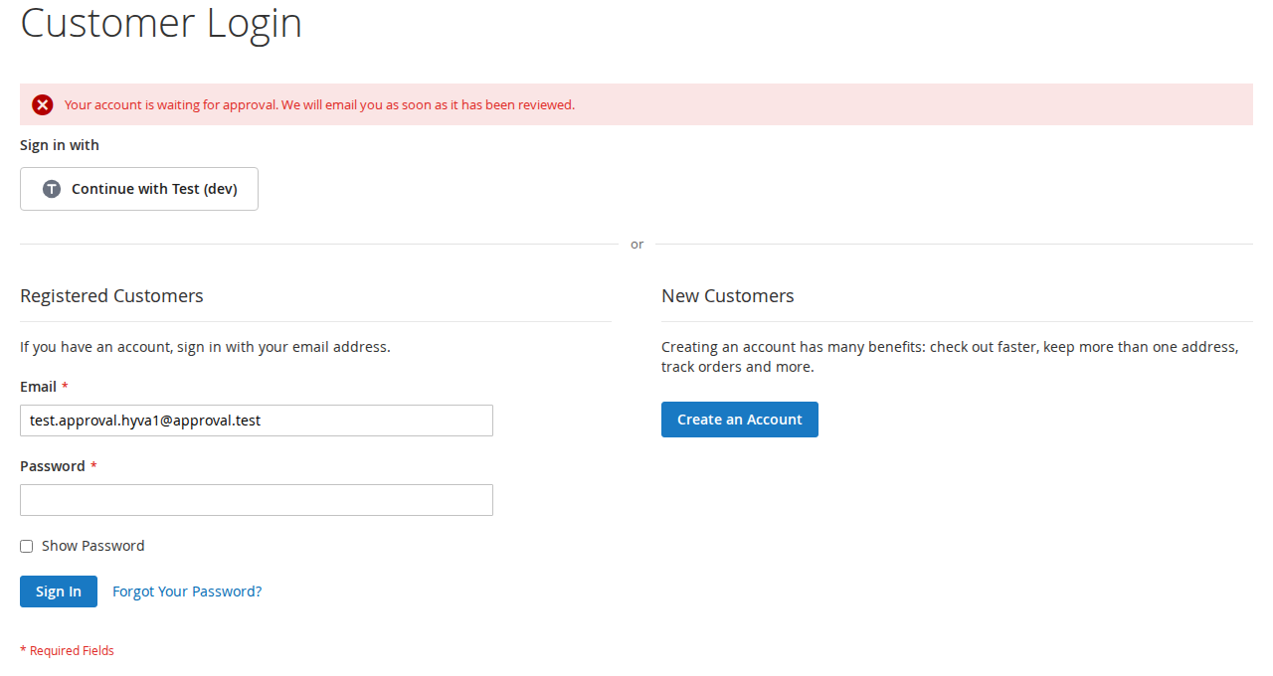Image resolution: width=1273 pixels, height=676 pixels.
Task: Click the red error X icon
Action: [43, 105]
